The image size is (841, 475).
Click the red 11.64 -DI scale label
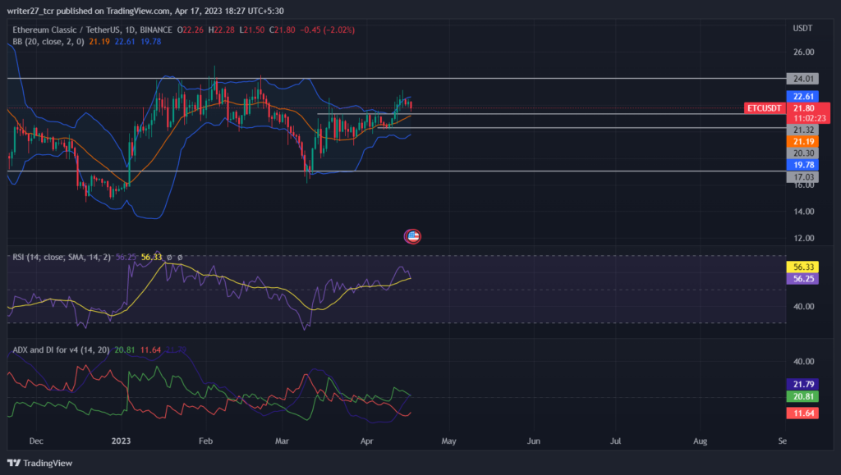pyautogui.click(x=802, y=413)
